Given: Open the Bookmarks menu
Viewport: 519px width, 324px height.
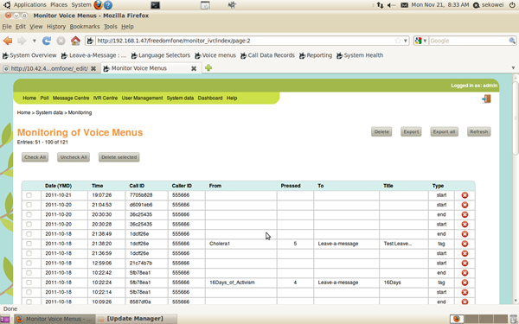Looking at the screenshot, I should tap(85, 27).
